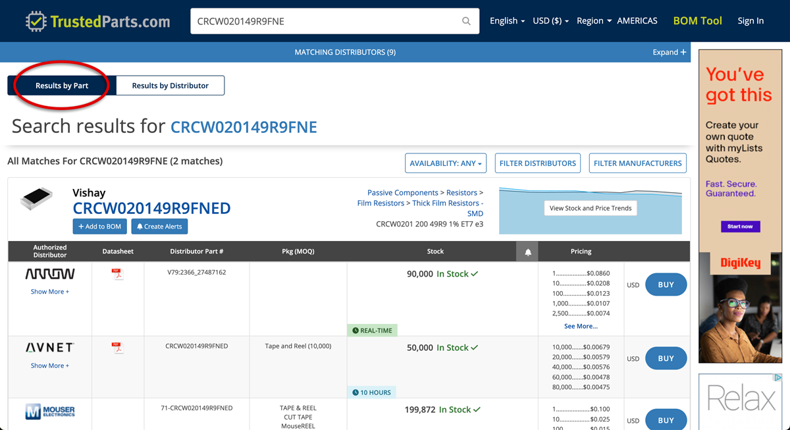Click the Add to BOM button

(100, 227)
